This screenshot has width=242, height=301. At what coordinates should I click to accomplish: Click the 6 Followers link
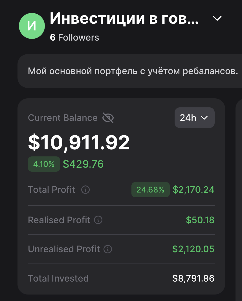point(74,37)
